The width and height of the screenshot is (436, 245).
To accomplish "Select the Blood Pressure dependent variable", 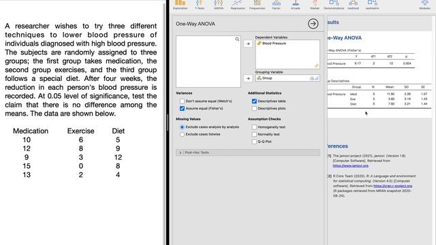I will click(274, 44).
